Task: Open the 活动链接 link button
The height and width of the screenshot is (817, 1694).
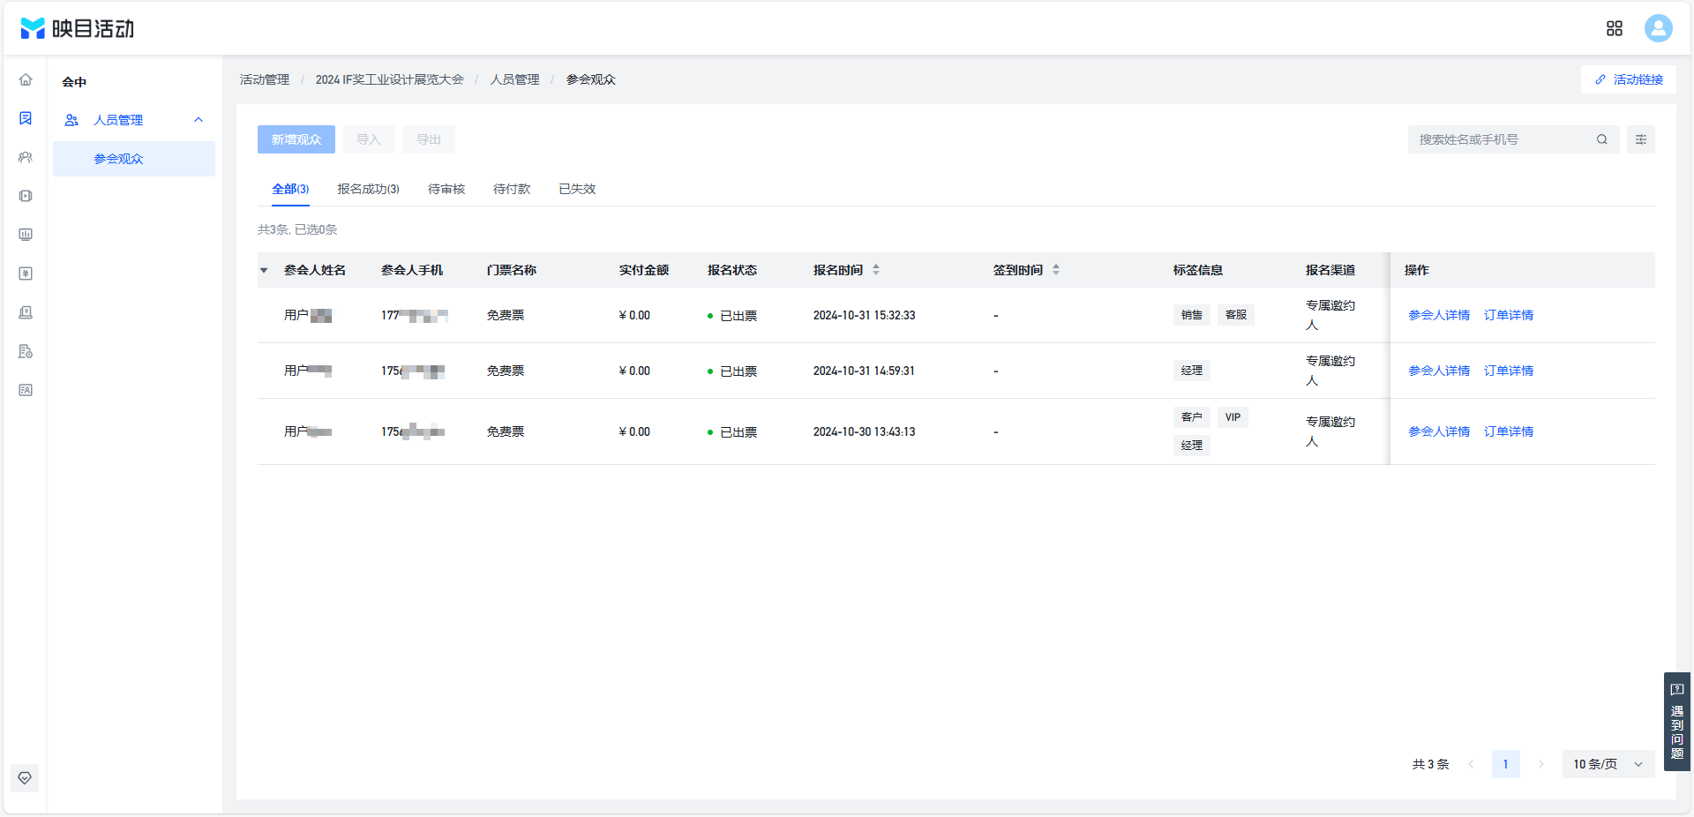Action: 1629,79
